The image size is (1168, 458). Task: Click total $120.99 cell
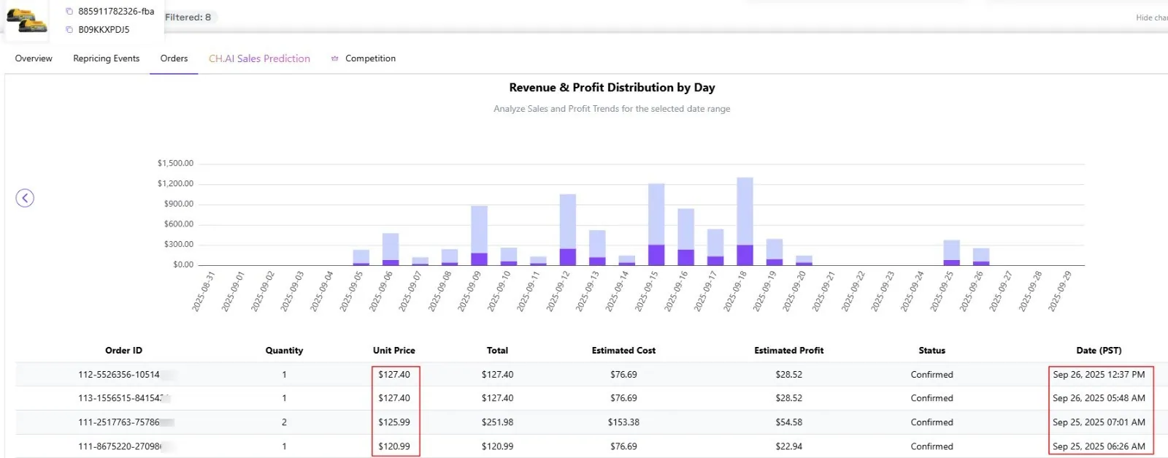pyautogui.click(x=497, y=446)
